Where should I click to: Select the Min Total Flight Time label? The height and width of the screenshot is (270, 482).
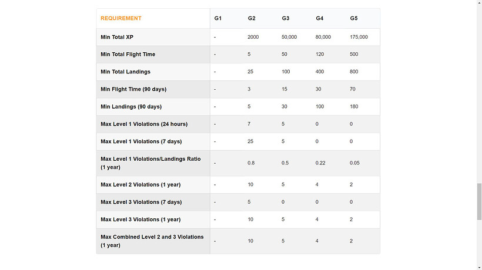coord(128,55)
